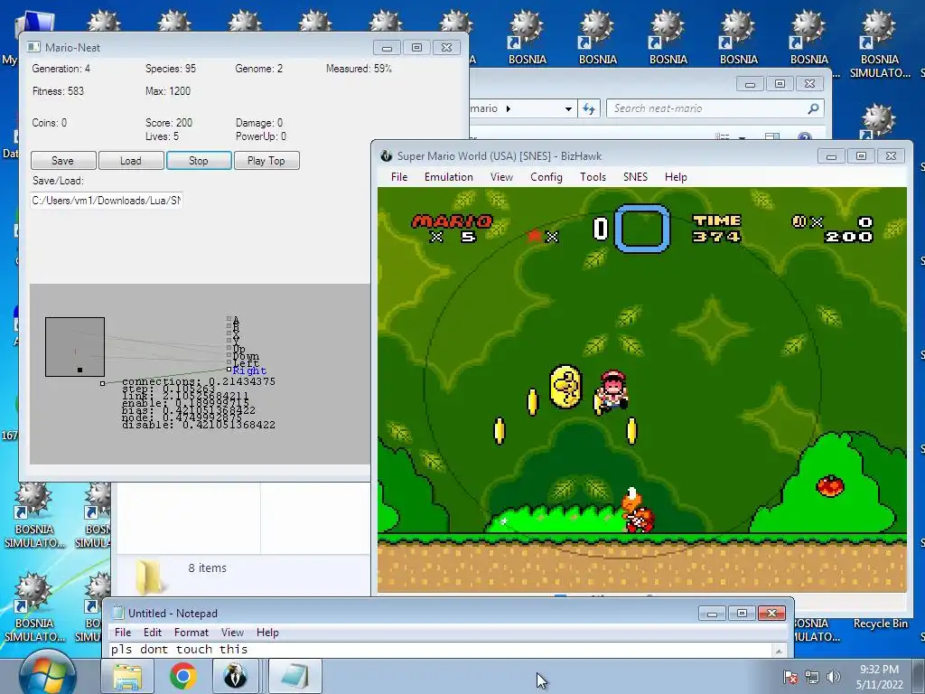Click the 'Generation: 4' label
Viewport: 925px width, 694px height.
coord(61,69)
